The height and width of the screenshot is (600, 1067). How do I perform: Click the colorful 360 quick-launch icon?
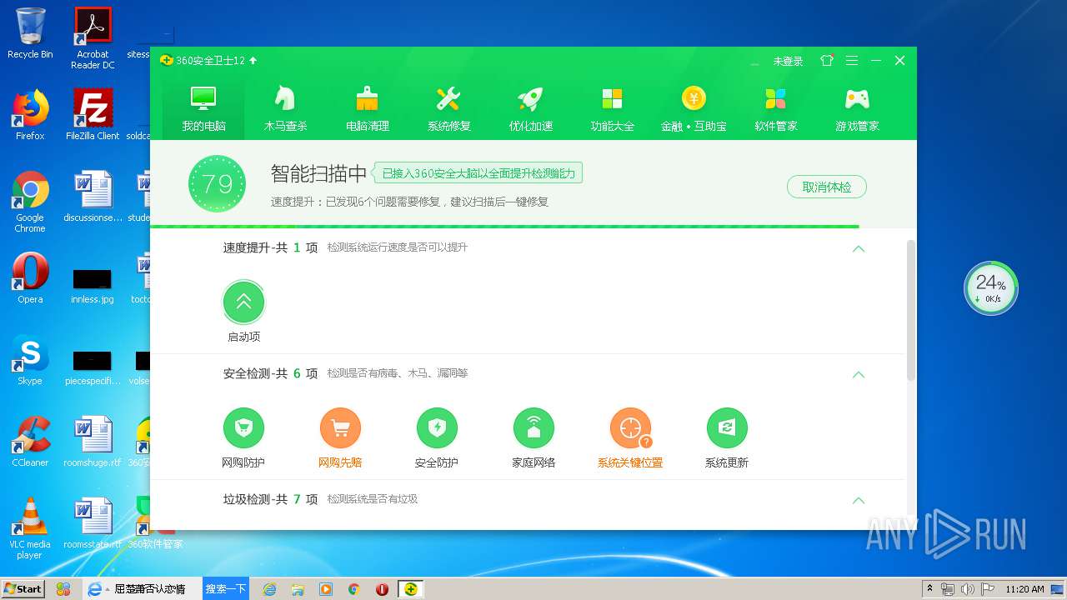click(63, 589)
